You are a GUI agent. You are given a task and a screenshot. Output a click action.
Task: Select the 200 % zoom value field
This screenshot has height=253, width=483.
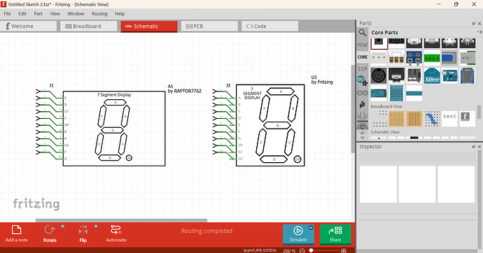[289, 251]
